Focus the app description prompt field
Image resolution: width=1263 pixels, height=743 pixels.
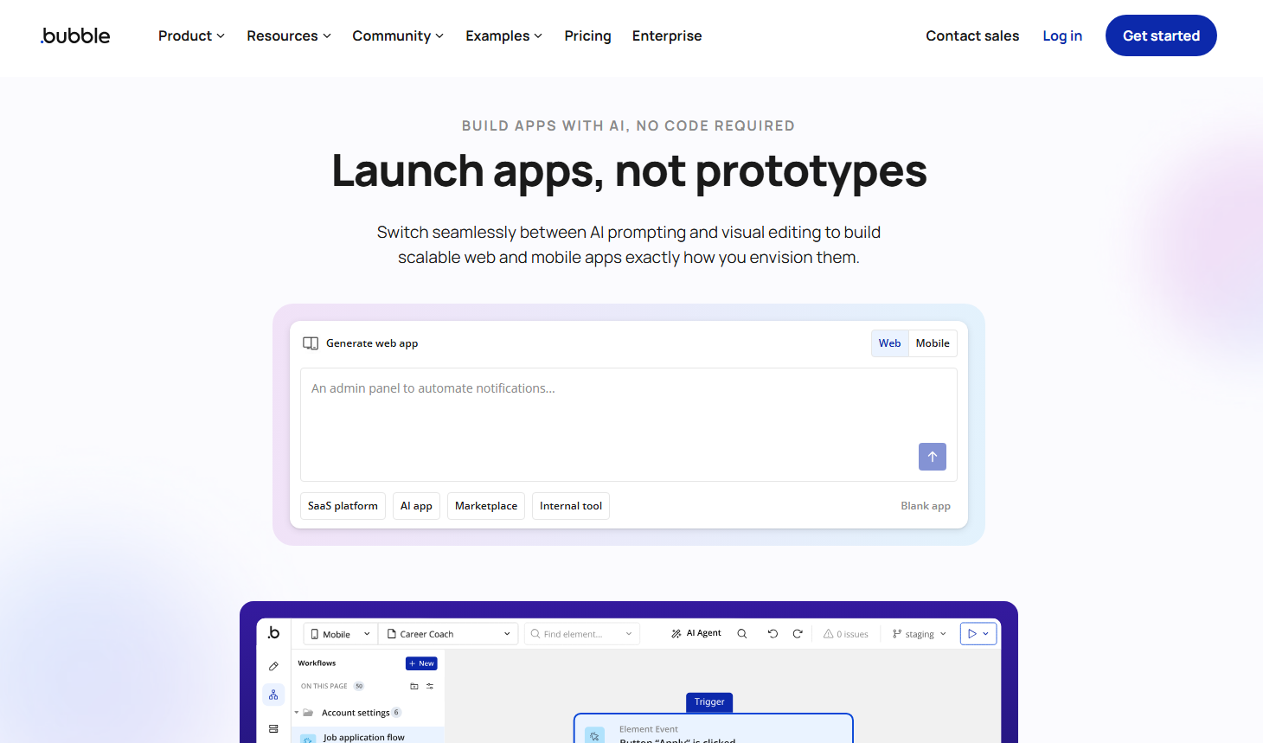click(x=629, y=425)
